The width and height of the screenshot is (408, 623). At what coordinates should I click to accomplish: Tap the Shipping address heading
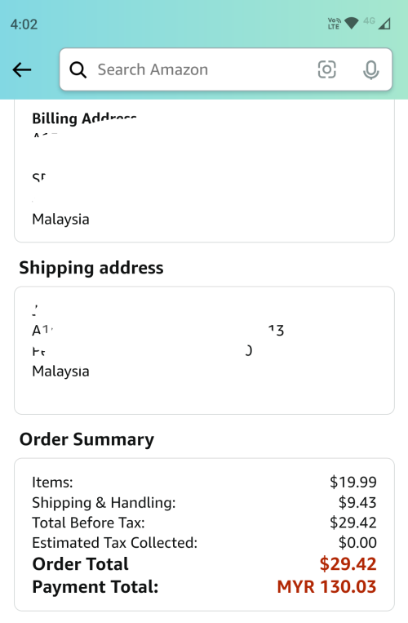pos(91,267)
